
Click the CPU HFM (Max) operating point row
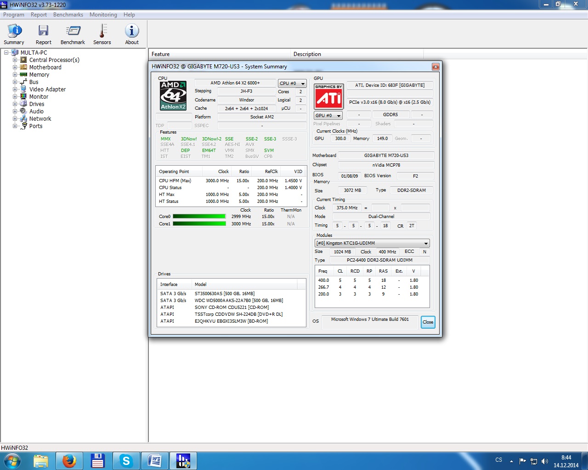coord(231,180)
